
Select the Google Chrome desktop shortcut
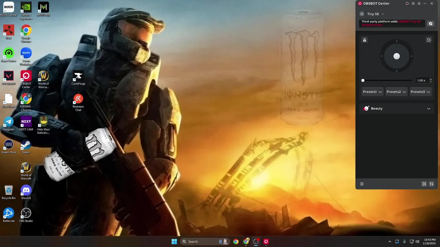26,34
